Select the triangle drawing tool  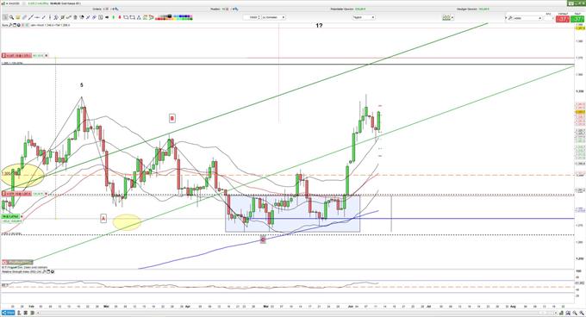139,17
